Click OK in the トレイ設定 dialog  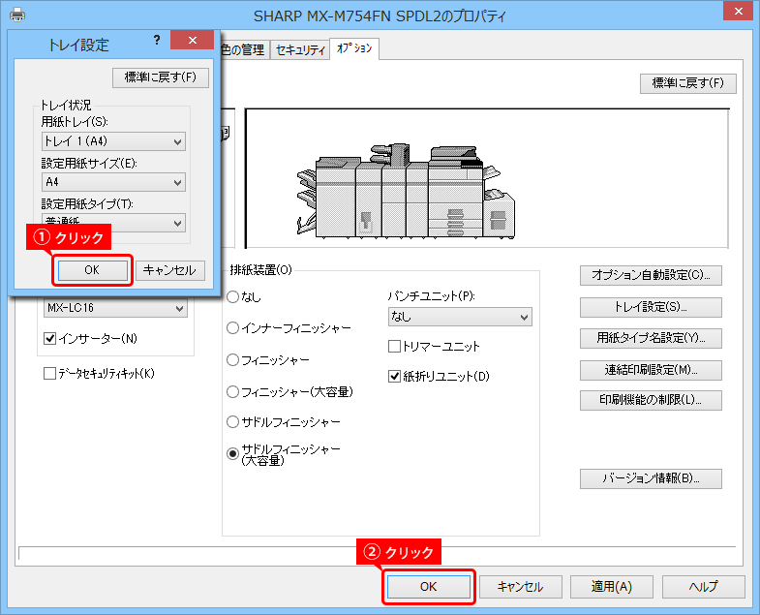point(92,270)
